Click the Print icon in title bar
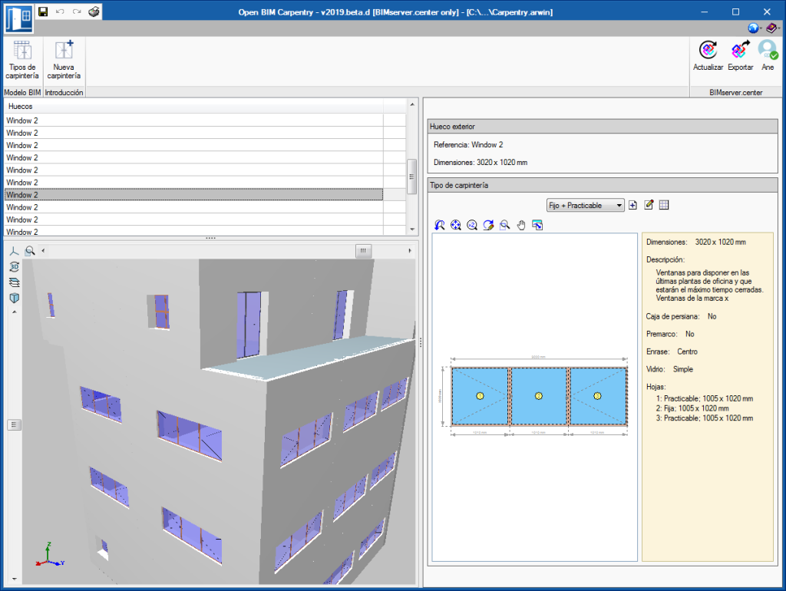Screen dimensions: 786x591 (x=93, y=12)
